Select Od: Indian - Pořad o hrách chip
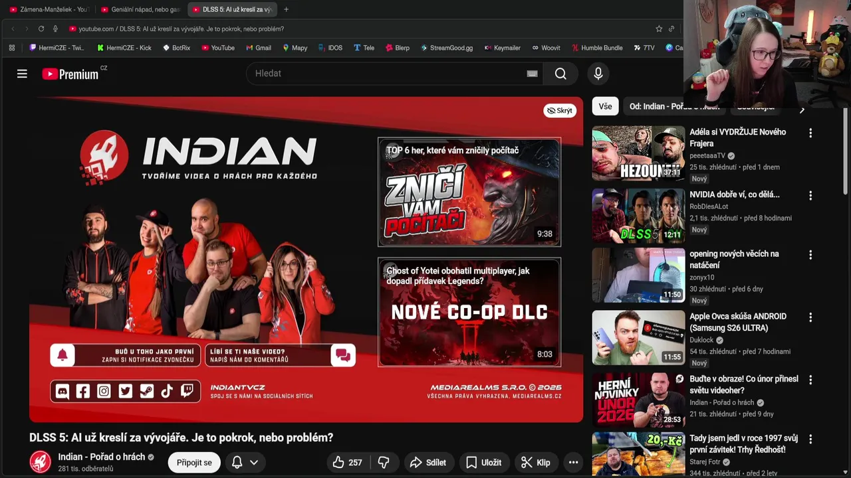 click(x=674, y=106)
